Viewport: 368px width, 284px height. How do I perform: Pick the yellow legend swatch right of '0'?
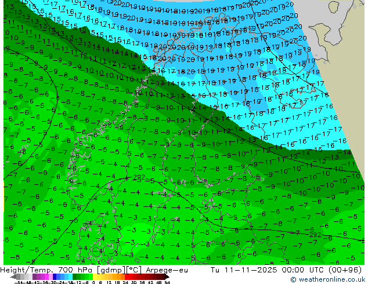tap(95, 277)
